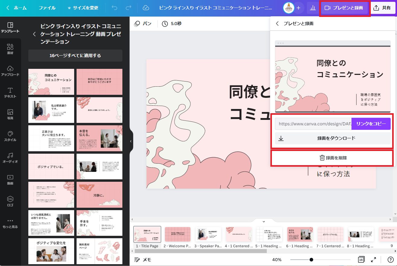Open the オーディオ audio panel
Viewport: 397px width, 266px height.
tap(10, 158)
